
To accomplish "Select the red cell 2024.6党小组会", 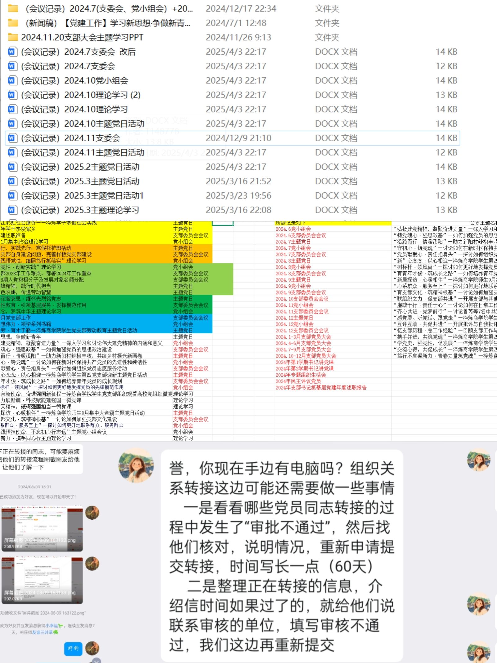I will pos(293,229).
